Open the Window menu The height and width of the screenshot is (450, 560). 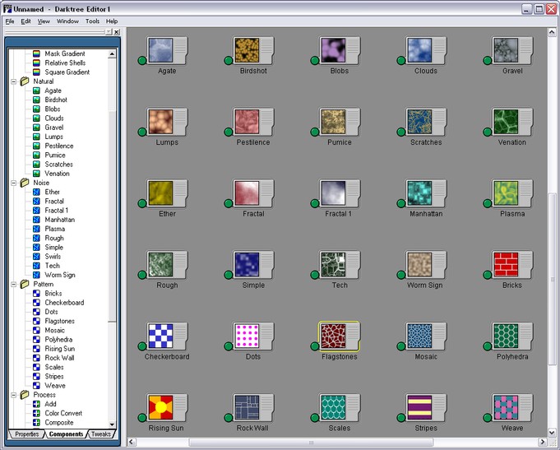67,21
